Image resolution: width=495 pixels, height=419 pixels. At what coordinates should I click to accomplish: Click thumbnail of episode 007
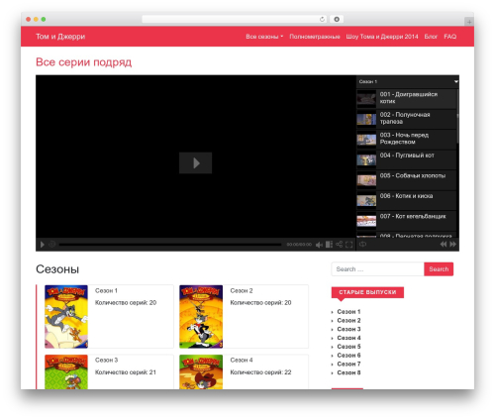tap(366, 221)
